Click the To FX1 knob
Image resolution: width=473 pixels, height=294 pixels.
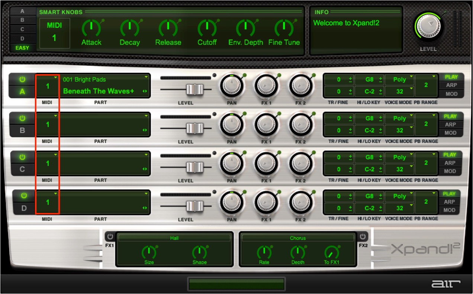tap(331, 252)
